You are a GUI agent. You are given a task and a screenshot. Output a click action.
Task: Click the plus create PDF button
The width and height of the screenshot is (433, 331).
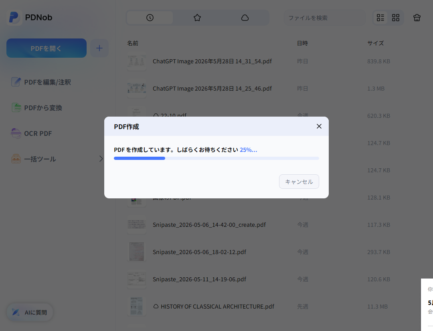click(99, 48)
